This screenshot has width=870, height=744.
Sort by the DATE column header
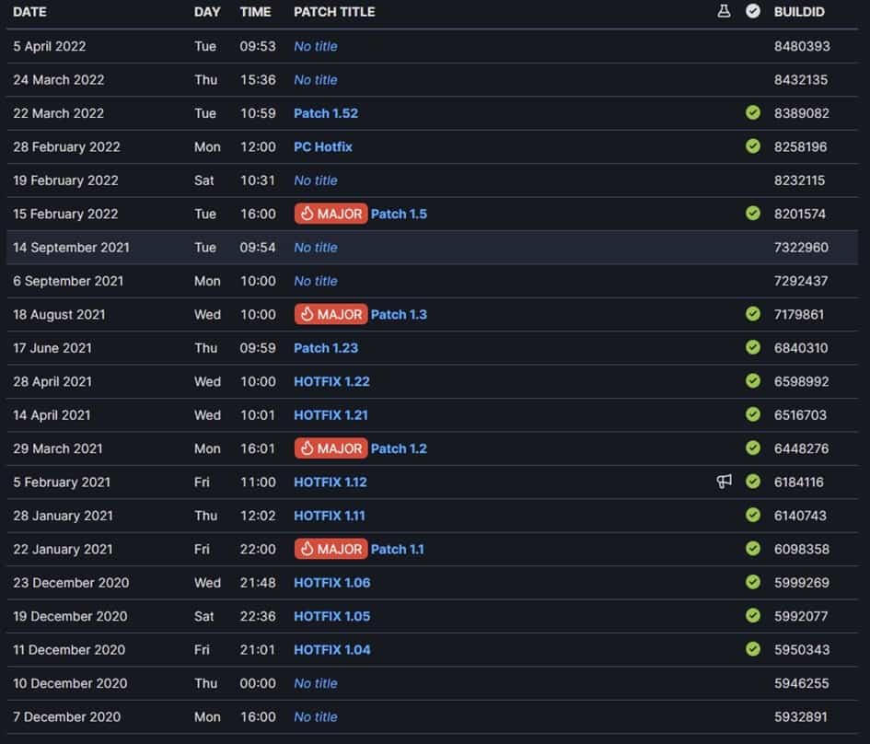click(29, 12)
